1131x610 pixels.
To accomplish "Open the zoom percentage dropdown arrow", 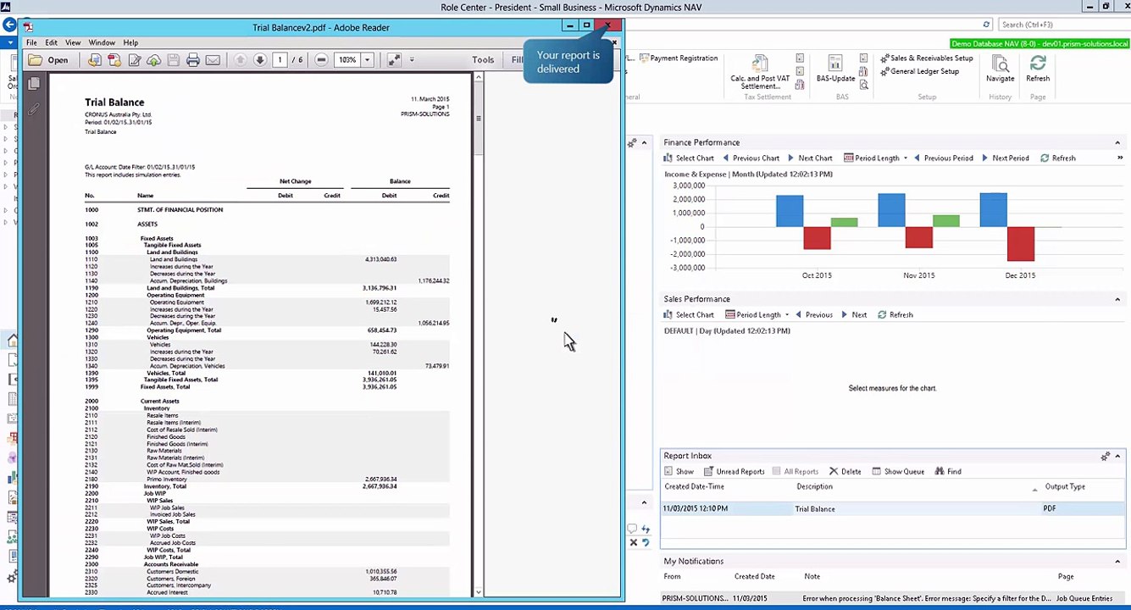I will tap(367, 60).
